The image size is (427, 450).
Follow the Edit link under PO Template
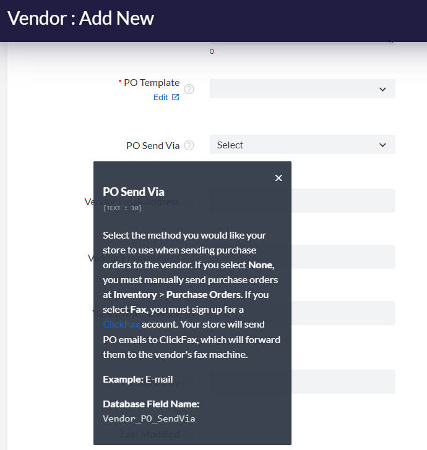tap(160, 97)
